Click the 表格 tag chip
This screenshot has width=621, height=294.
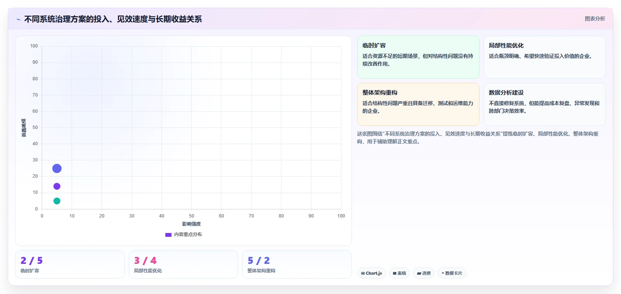(399, 273)
